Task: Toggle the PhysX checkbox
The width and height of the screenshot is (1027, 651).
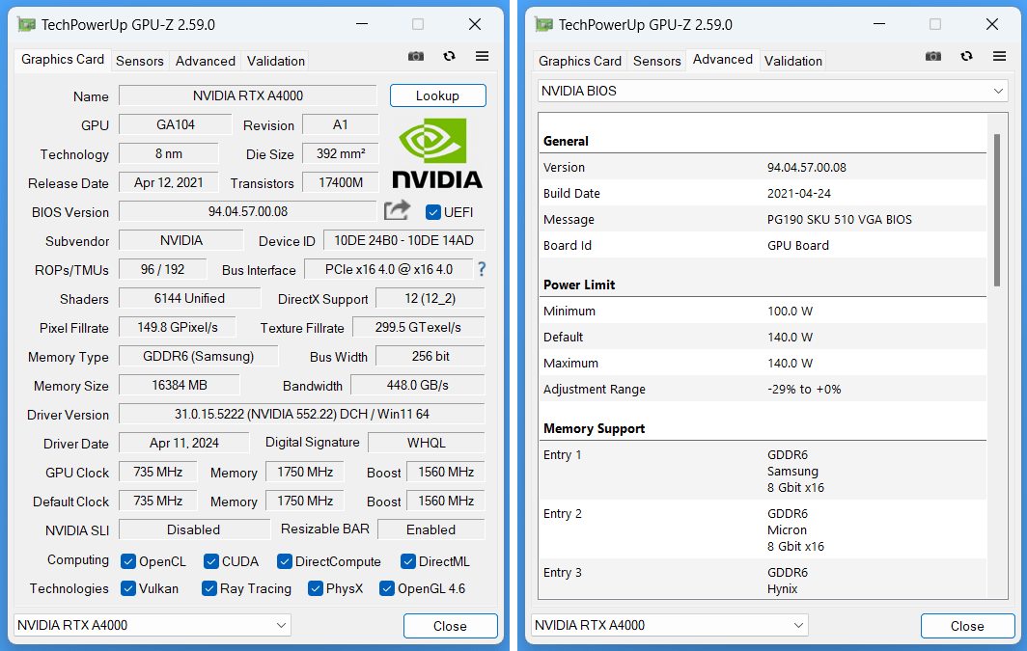Action: [x=316, y=588]
